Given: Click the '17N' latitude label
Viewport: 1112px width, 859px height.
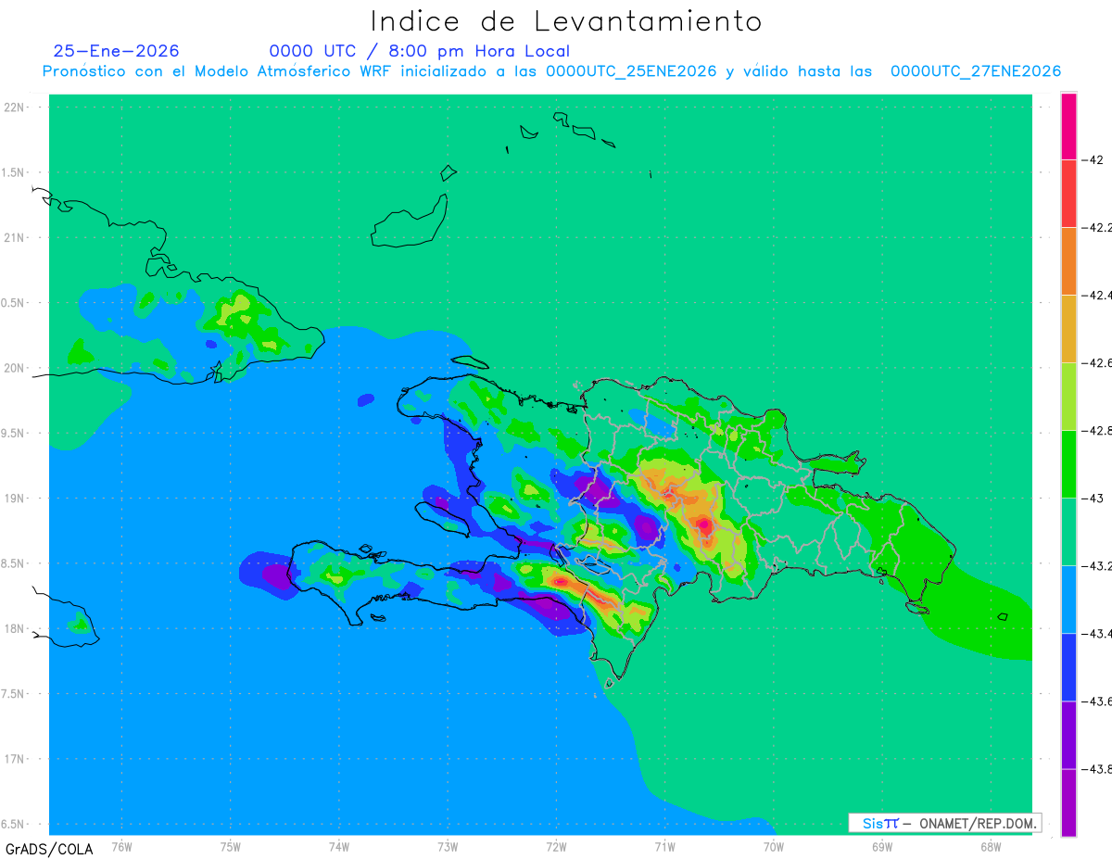Looking at the screenshot, I should (x=15, y=759).
